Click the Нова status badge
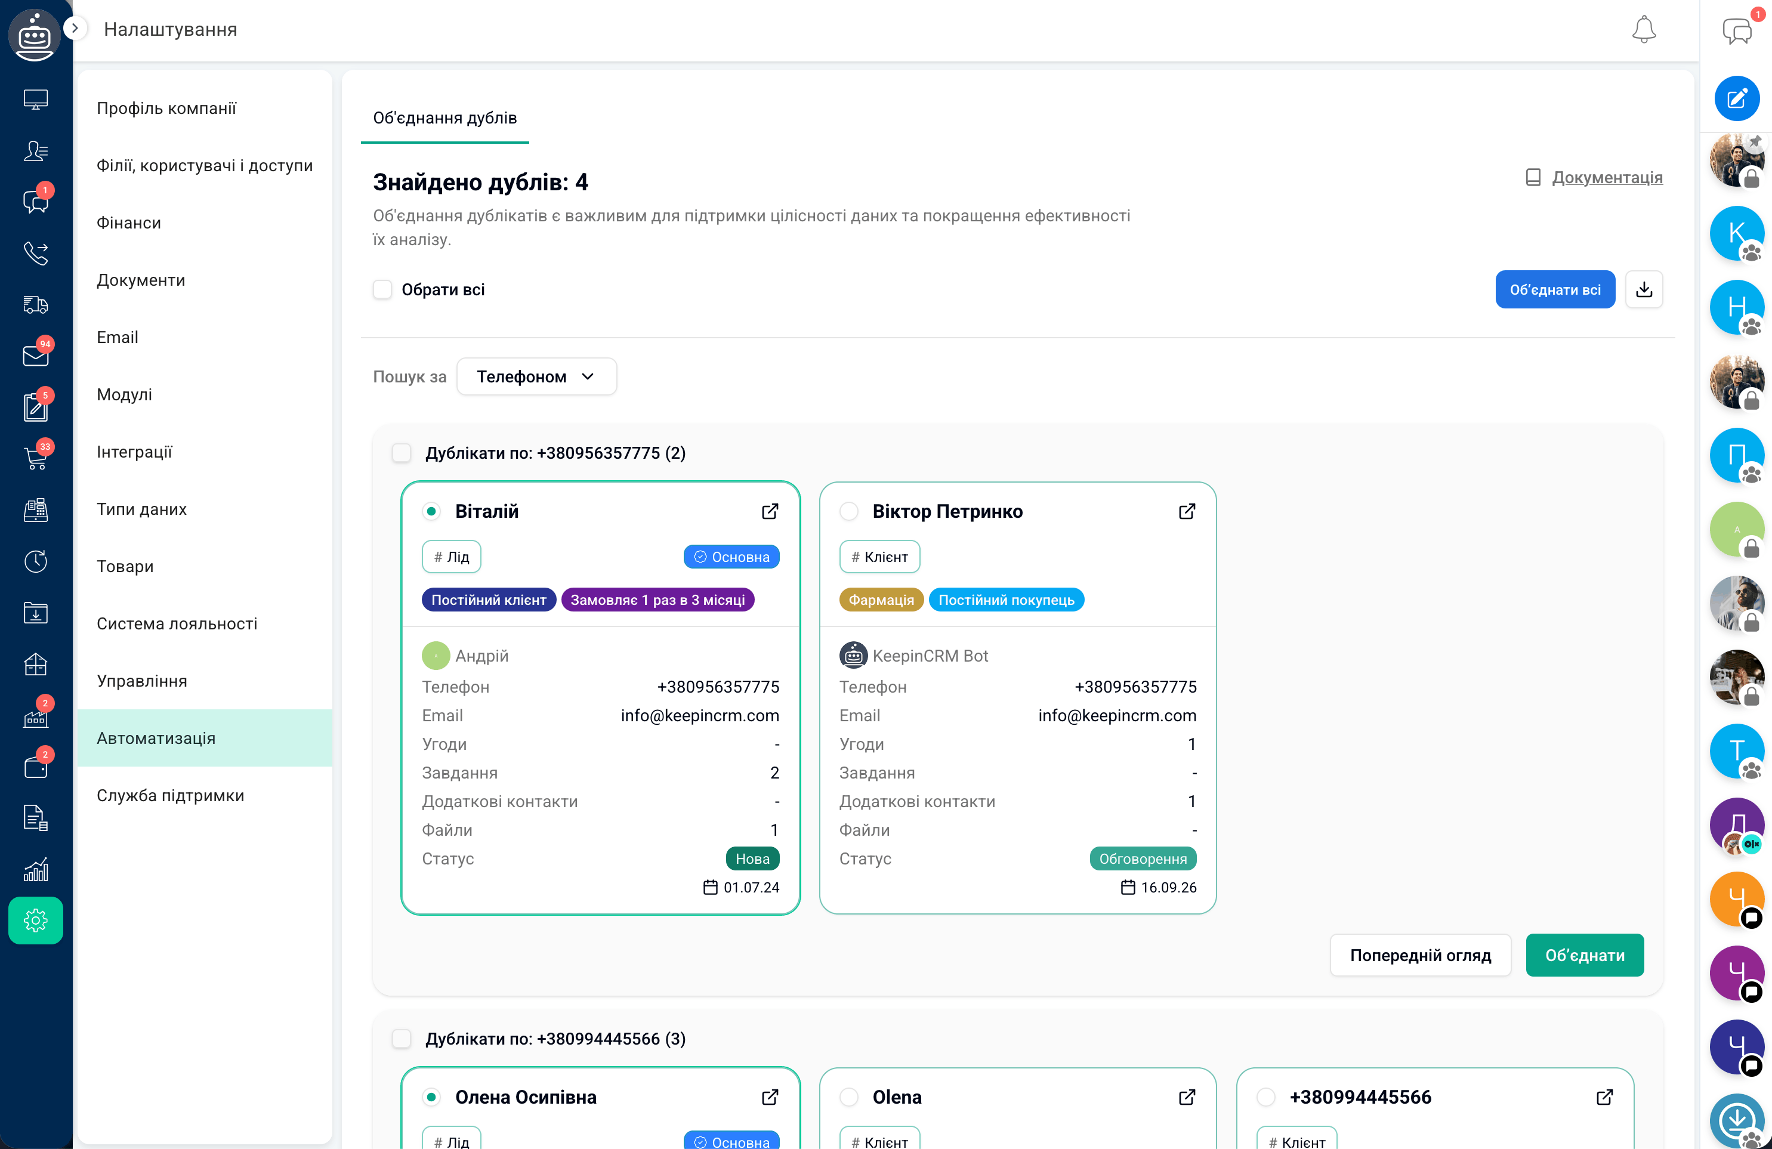The height and width of the screenshot is (1149, 1772). tap(752, 858)
